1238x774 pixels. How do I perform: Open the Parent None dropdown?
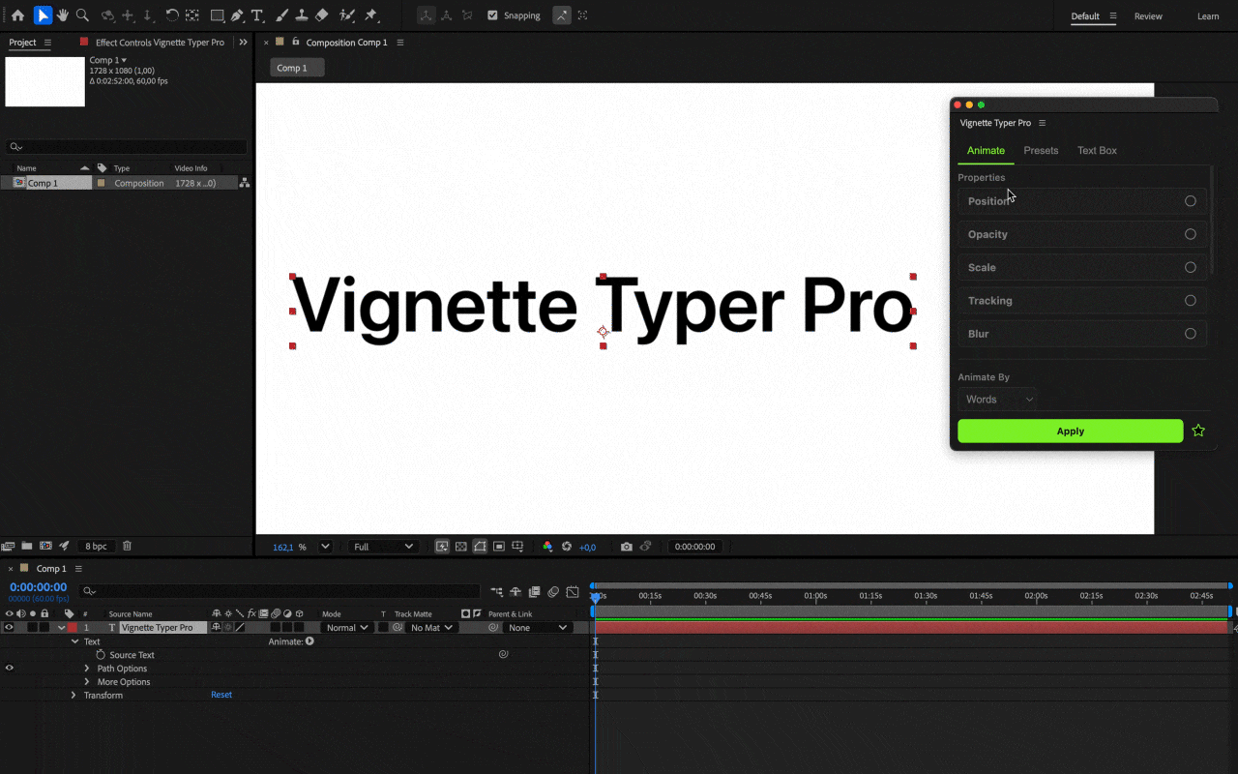(x=537, y=628)
